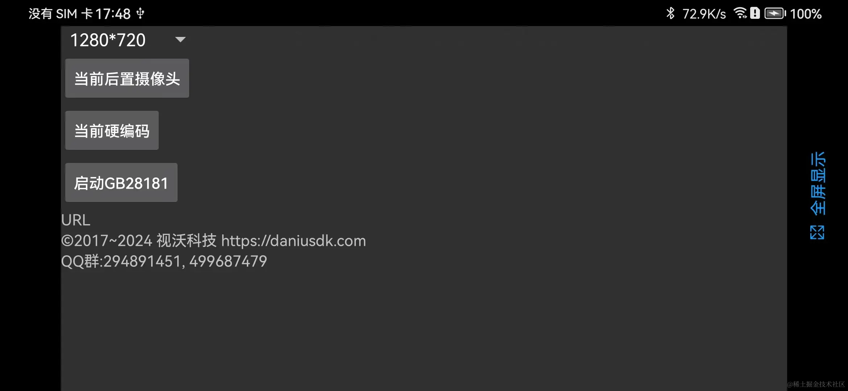The height and width of the screenshot is (391, 848).
Task: Tap the 17:48 clock in status bar
Action: point(113,14)
